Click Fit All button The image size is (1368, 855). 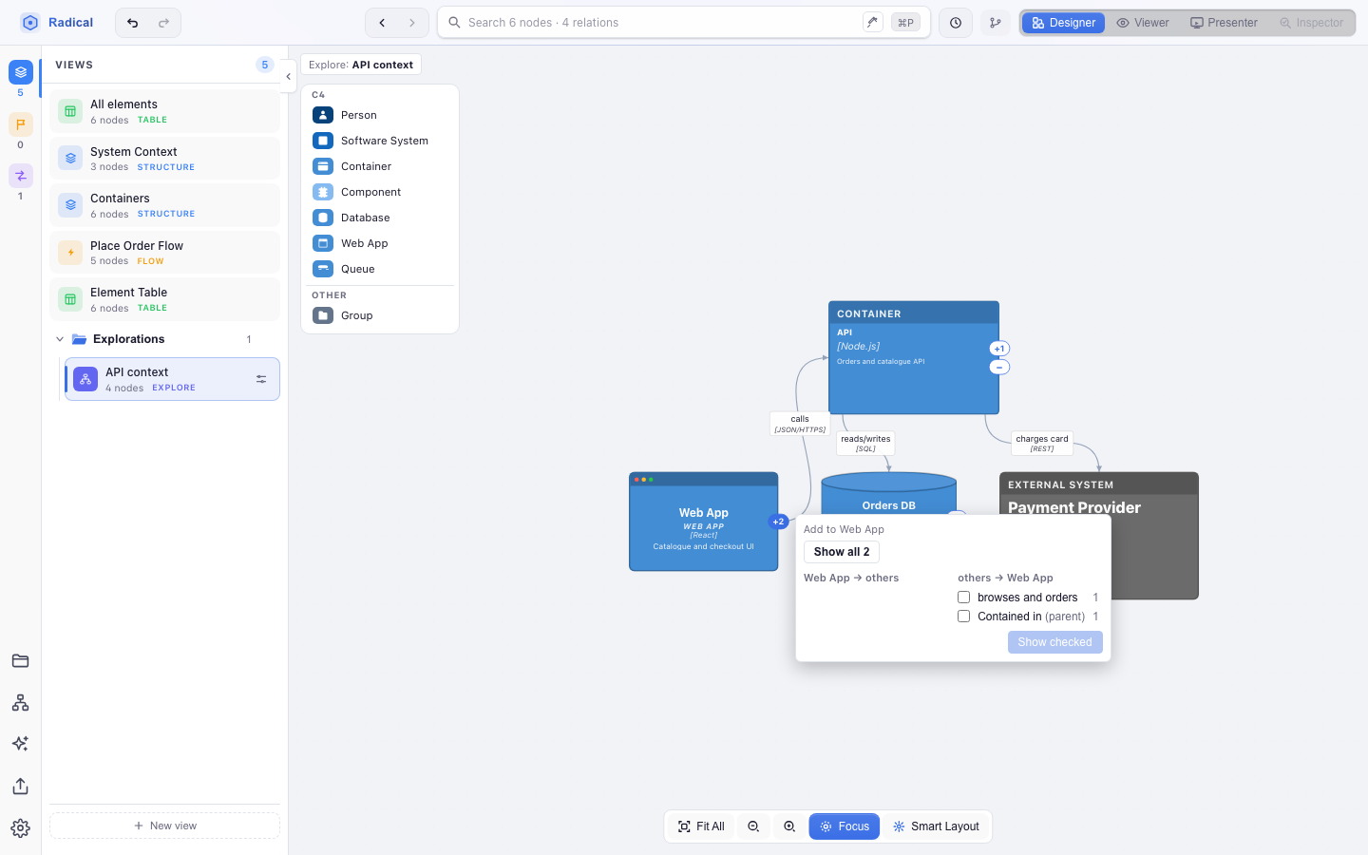[x=702, y=826]
